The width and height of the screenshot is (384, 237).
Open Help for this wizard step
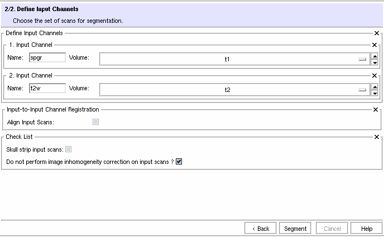coord(367,229)
